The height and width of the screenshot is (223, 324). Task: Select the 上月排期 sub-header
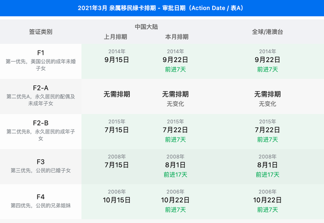115,37
